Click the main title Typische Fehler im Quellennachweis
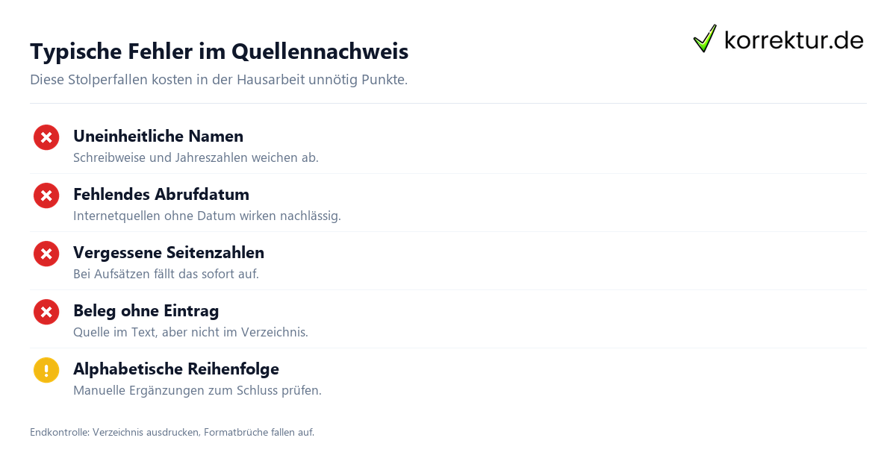 click(219, 51)
